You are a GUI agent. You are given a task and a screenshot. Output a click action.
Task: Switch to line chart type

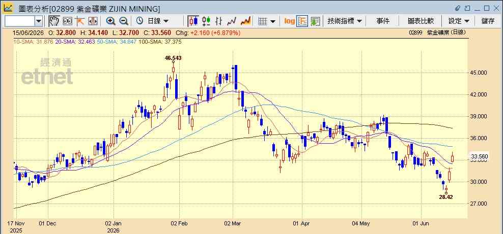click(232, 21)
